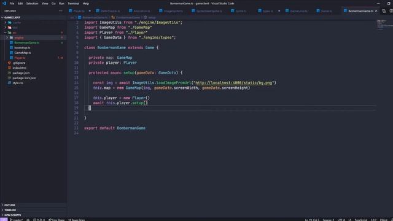Open package-lock.json in the explorer
This screenshot has width=393, height=221.
click(x=24, y=78)
